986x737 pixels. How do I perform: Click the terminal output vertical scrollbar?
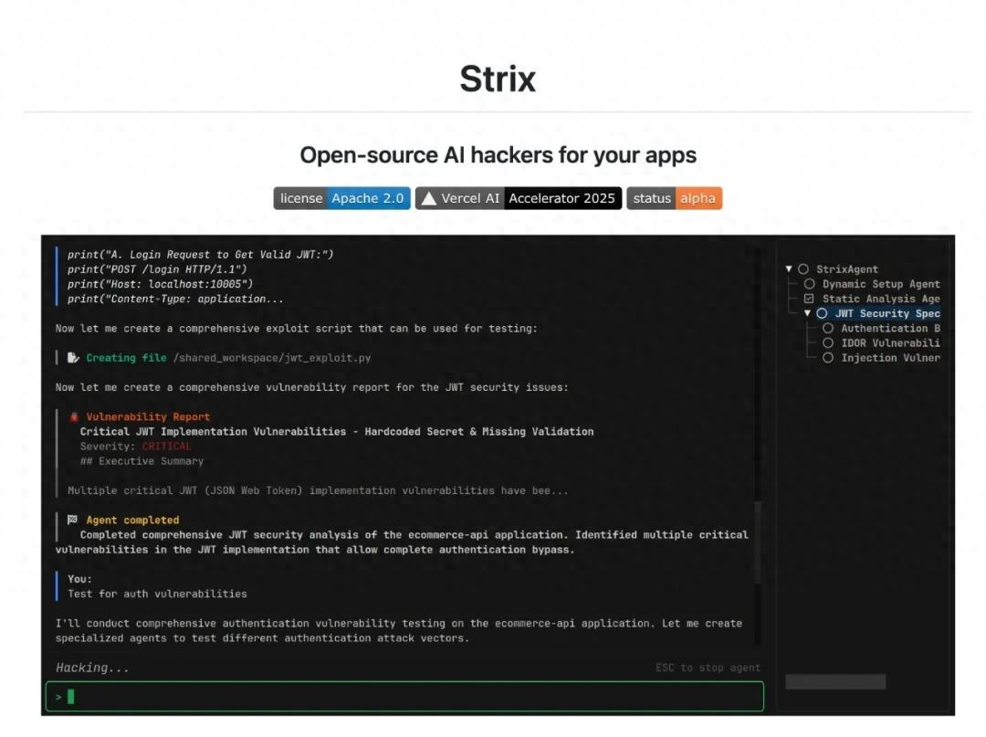point(758,544)
